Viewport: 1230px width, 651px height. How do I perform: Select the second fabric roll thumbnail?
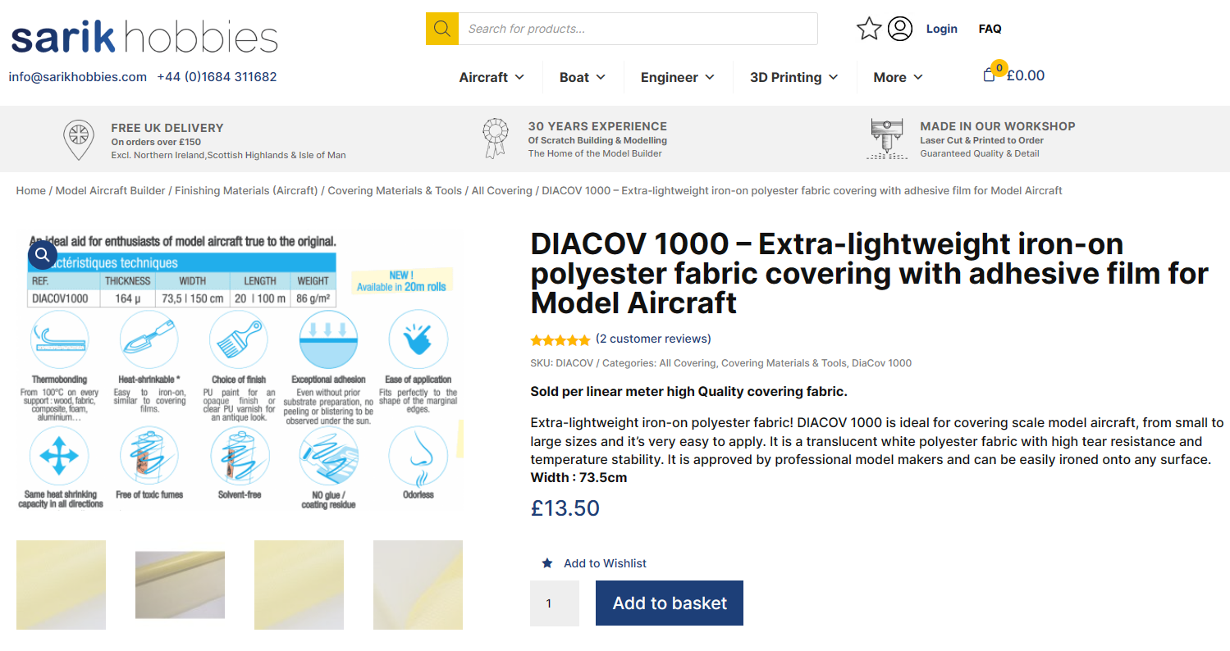(x=180, y=585)
